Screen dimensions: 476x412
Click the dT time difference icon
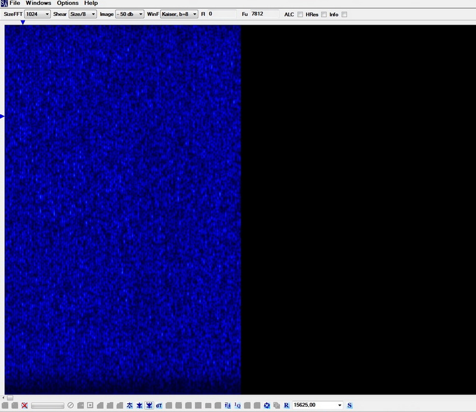[x=159, y=406]
